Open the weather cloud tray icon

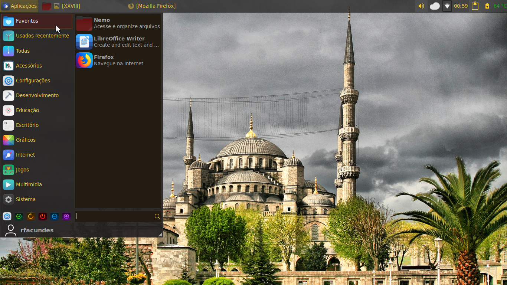click(x=435, y=6)
